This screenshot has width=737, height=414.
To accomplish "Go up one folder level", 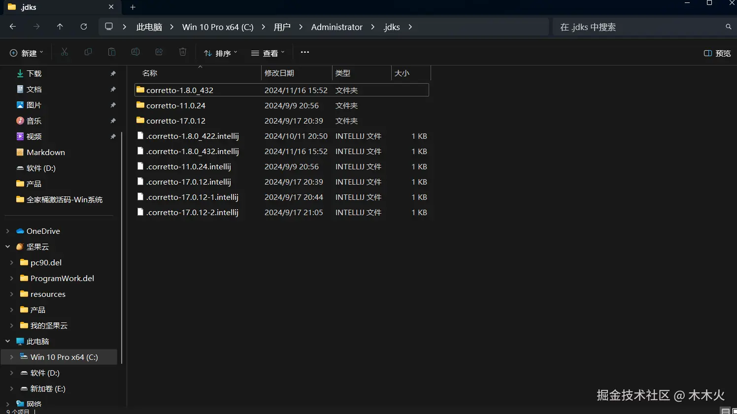I will 60,27.
